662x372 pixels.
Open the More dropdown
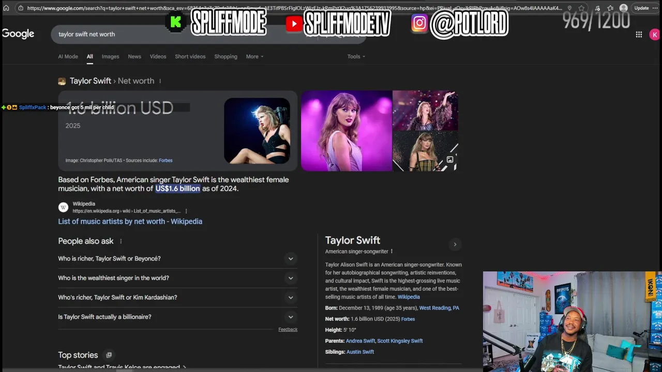254,56
